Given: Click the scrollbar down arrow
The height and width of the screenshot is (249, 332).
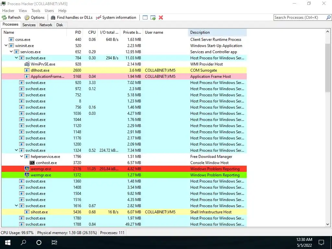Looking at the screenshot, I should tap(327, 224).
